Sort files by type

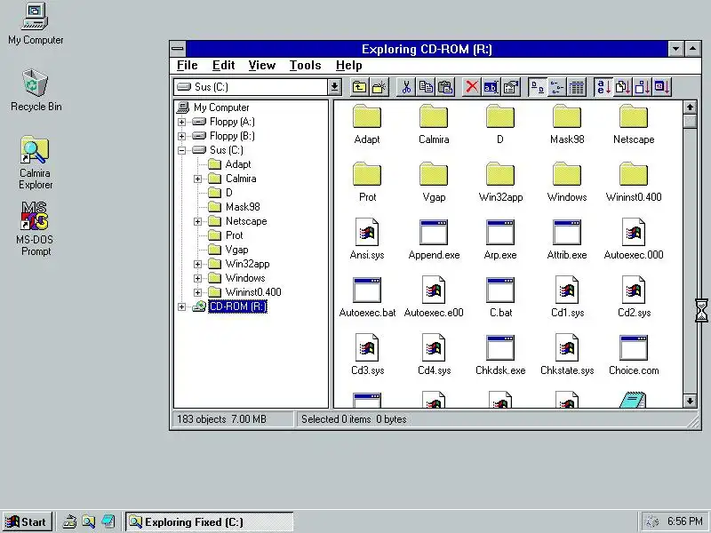pos(623,87)
